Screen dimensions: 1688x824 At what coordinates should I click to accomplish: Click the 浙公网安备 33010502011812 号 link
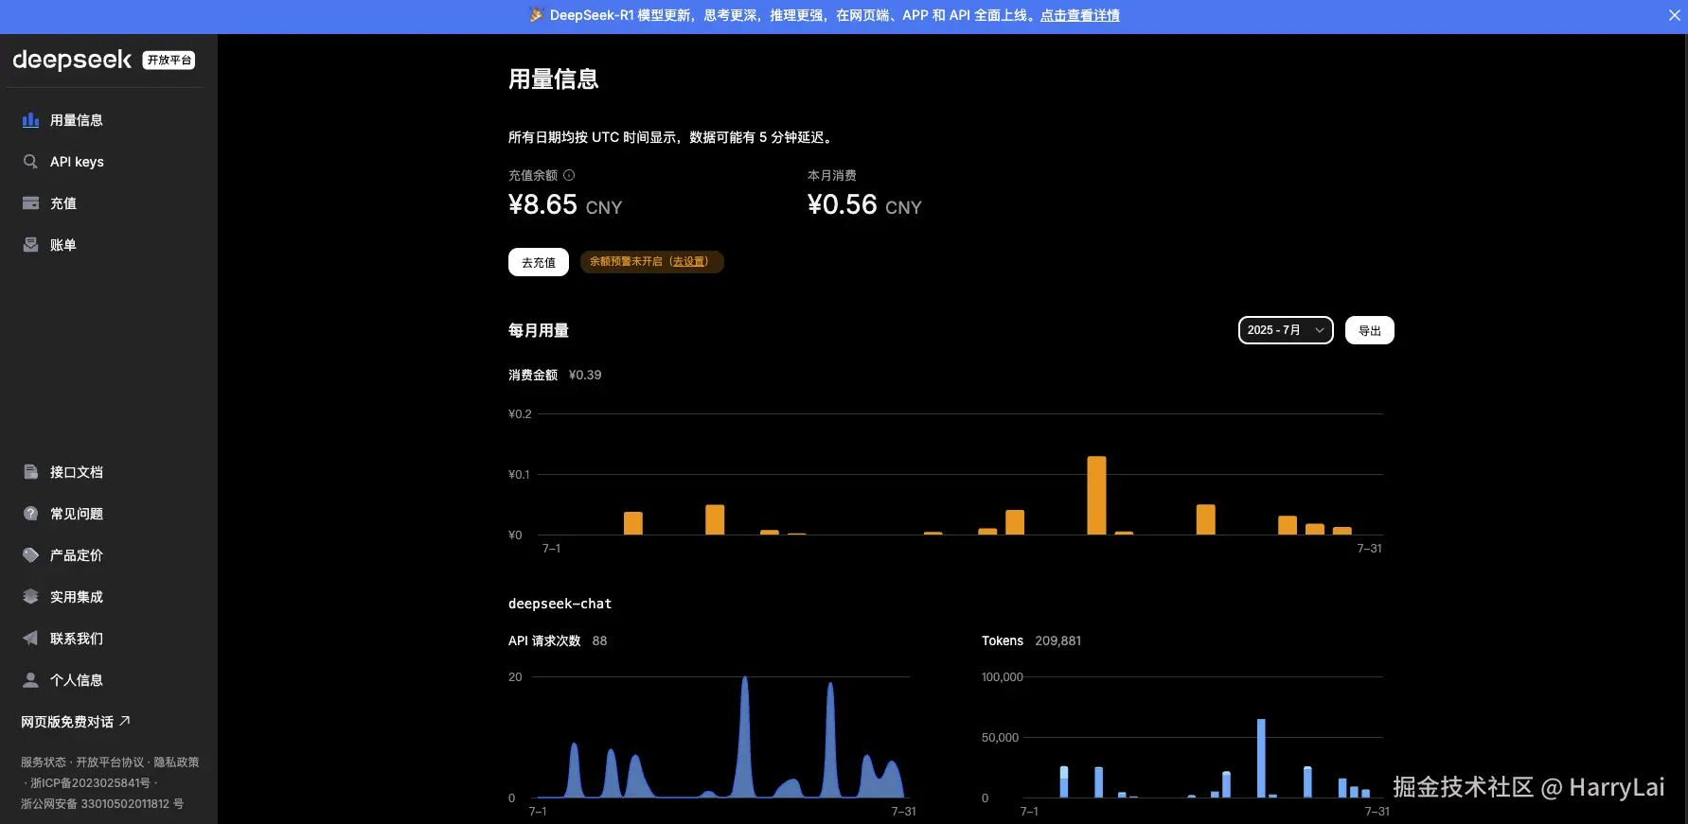[x=102, y=804]
